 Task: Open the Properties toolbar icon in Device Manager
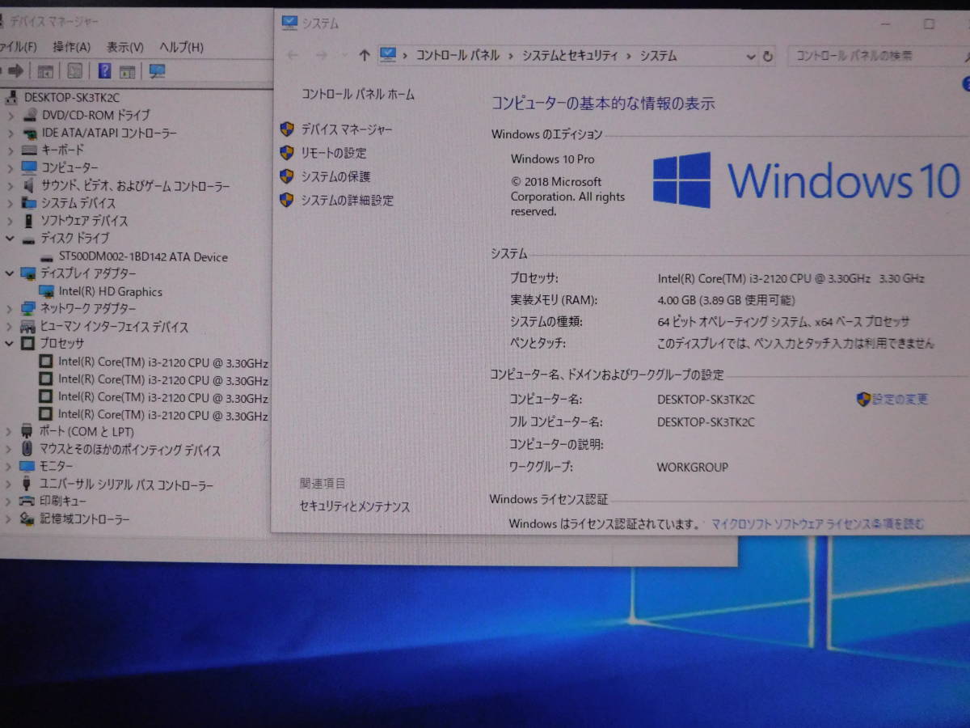tap(75, 71)
